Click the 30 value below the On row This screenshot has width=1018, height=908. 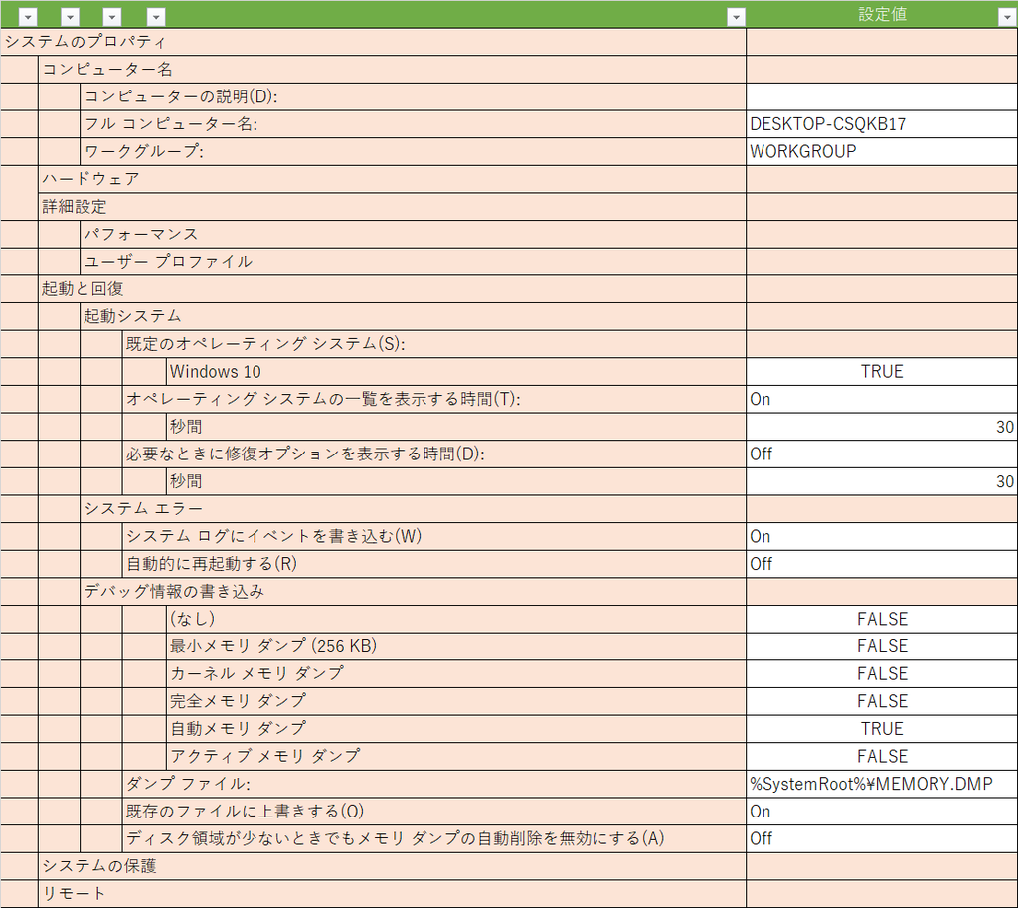(882, 427)
